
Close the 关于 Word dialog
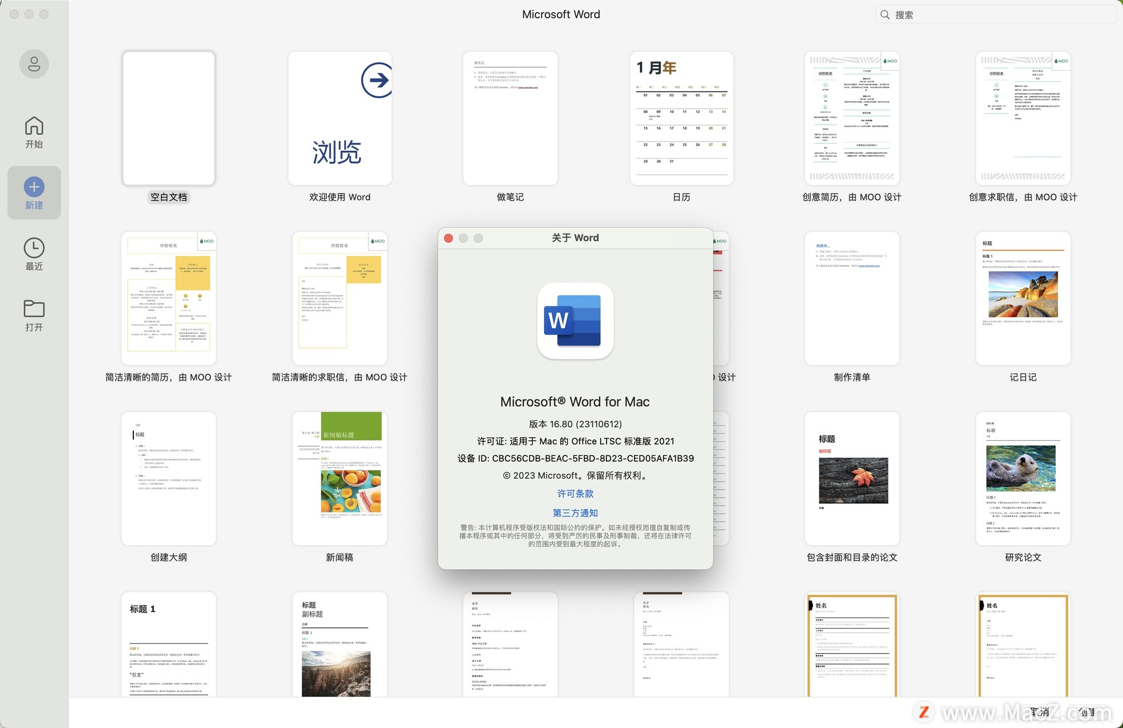pyautogui.click(x=449, y=238)
